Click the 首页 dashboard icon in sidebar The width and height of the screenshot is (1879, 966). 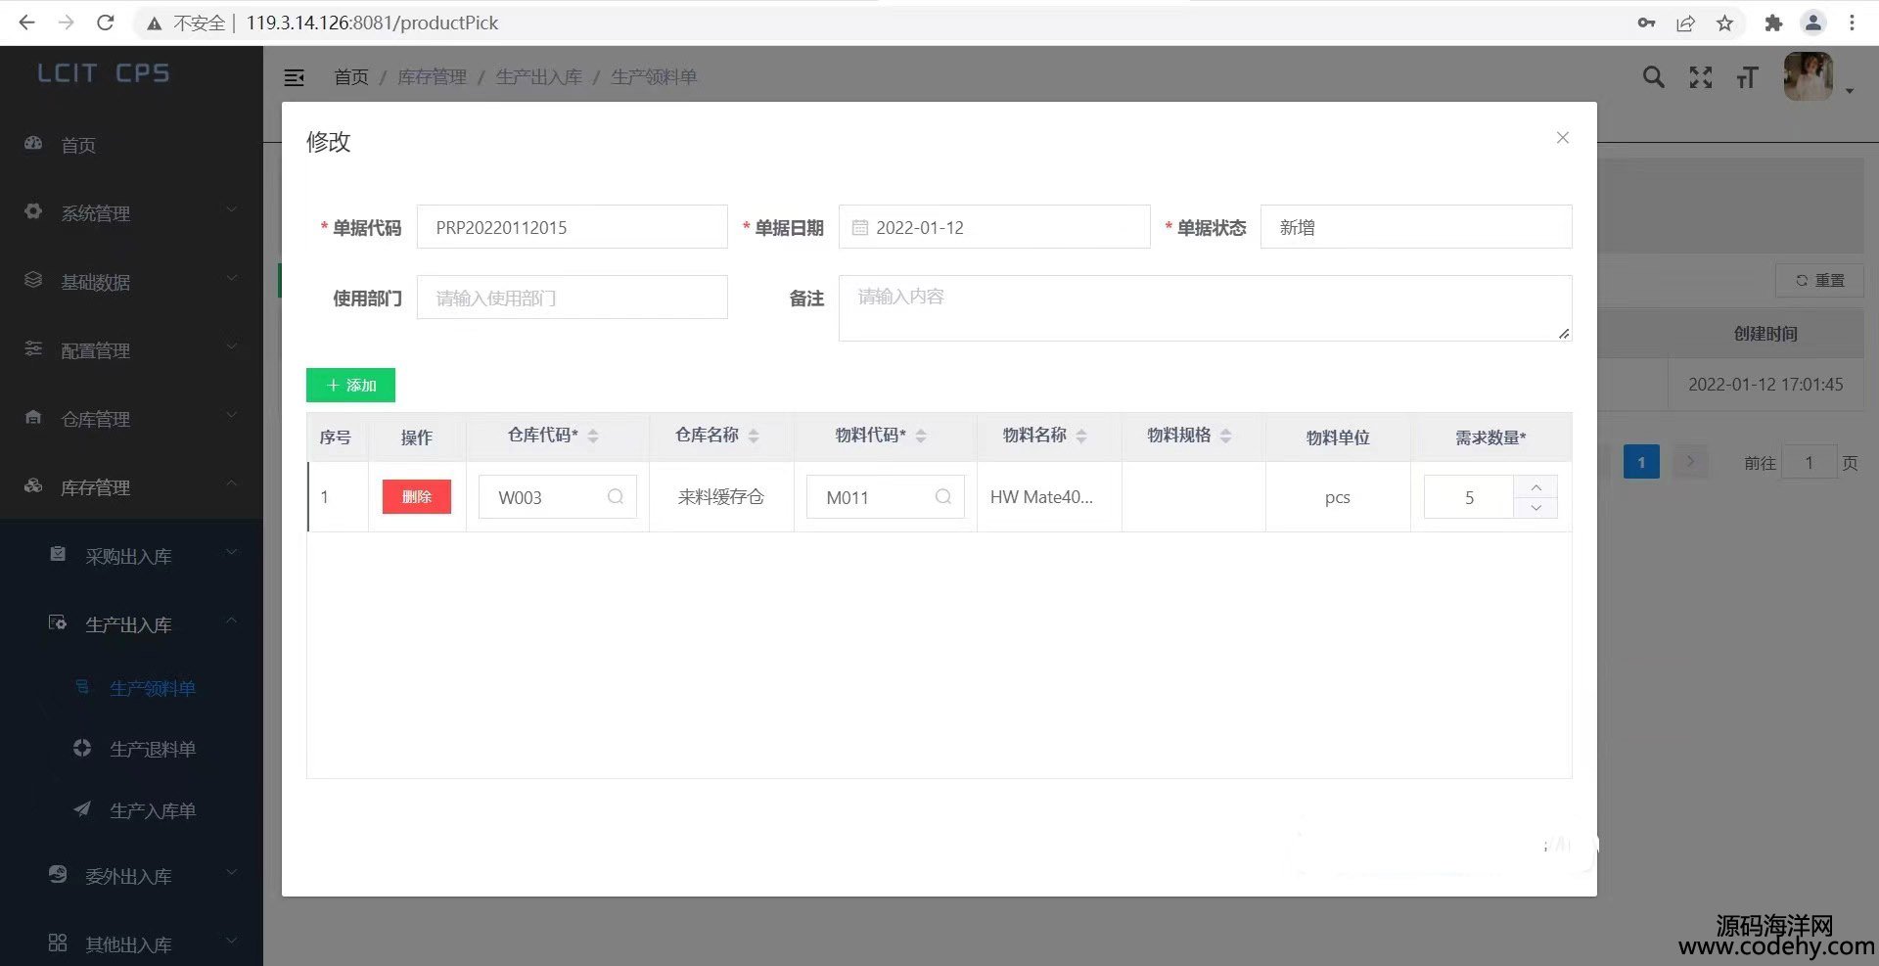[x=33, y=144]
